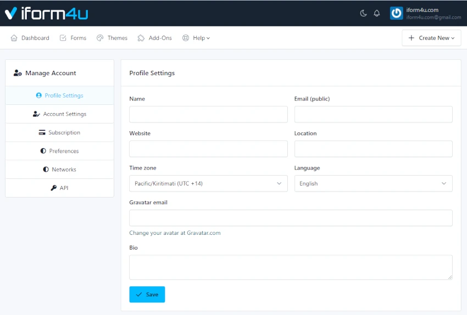Expand the Time zone dropdown
The height and width of the screenshot is (315, 467).
[x=208, y=183]
